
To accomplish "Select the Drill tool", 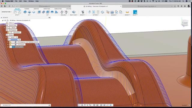I will [62, 12].
